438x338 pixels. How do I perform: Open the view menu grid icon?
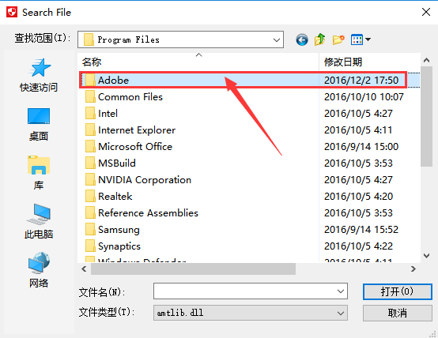coord(361,39)
